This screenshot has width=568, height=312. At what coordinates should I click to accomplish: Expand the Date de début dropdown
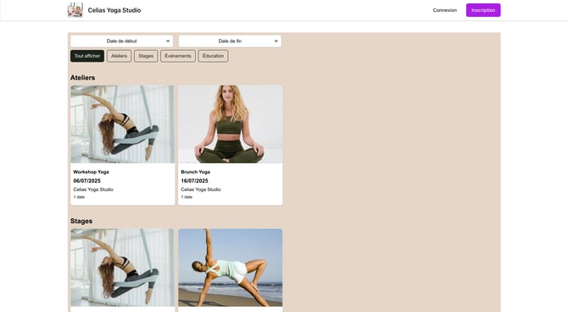122,41
